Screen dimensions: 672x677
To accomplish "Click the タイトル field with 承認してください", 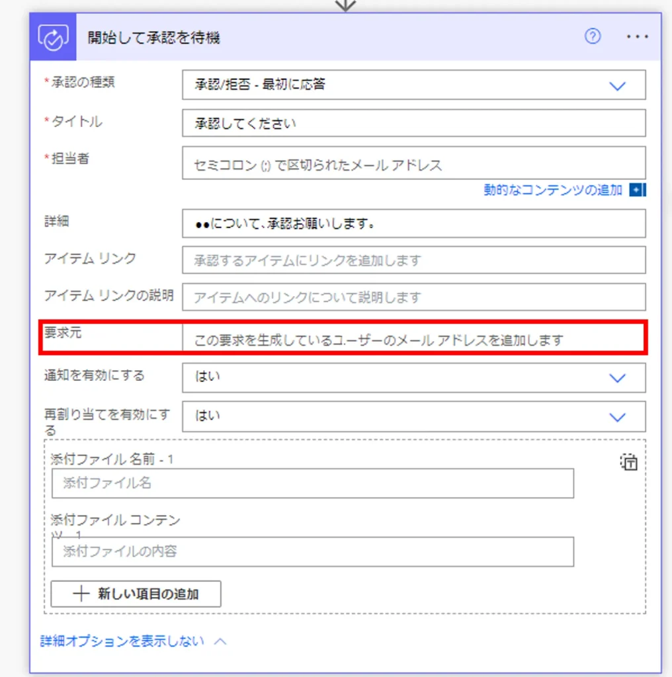I will [x=413, y=124].
